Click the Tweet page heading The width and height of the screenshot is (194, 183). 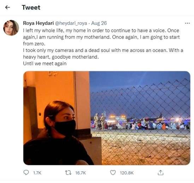click(x=31, y=7)
